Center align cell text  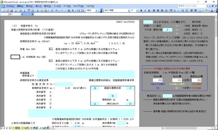click(158, 11)
